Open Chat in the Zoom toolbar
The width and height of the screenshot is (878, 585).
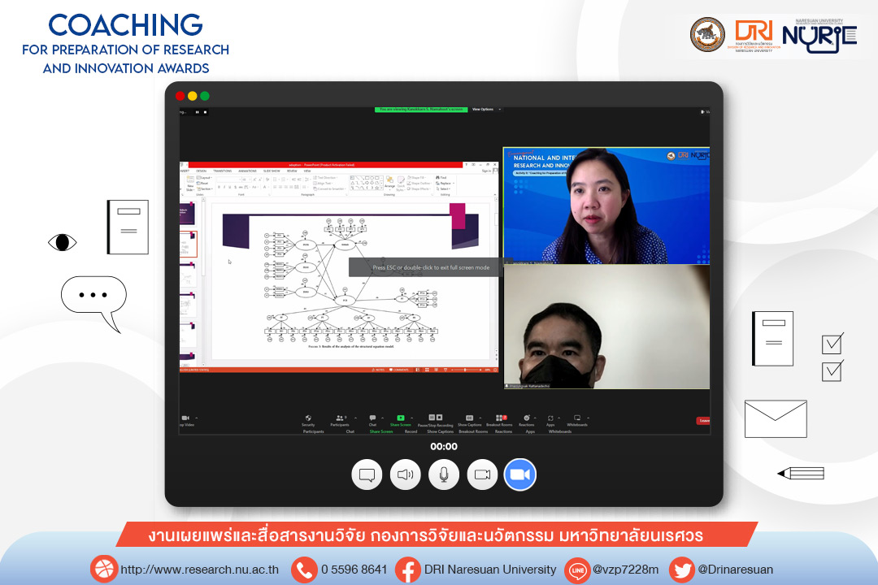[x=372, y=420]
